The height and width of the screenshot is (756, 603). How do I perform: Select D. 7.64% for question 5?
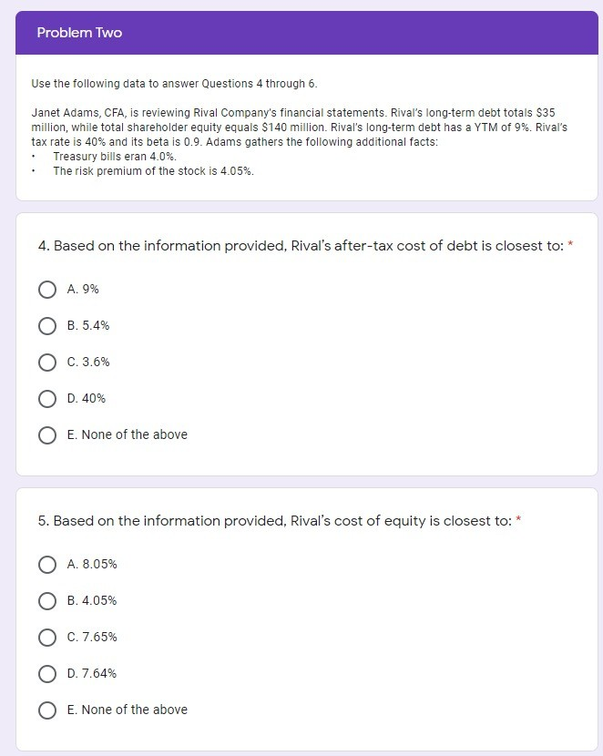[47, 673]
